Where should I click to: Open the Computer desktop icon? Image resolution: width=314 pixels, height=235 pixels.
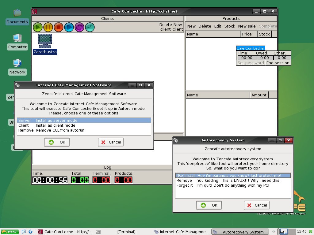[17, 42]
